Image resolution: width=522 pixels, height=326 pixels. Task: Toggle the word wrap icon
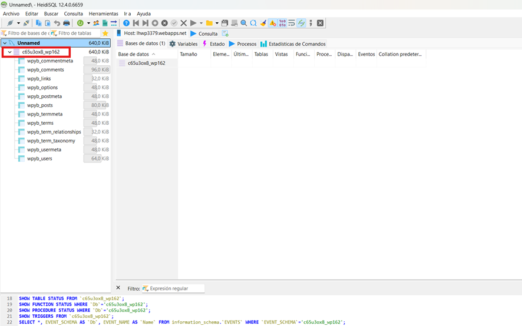pos(292,23)
